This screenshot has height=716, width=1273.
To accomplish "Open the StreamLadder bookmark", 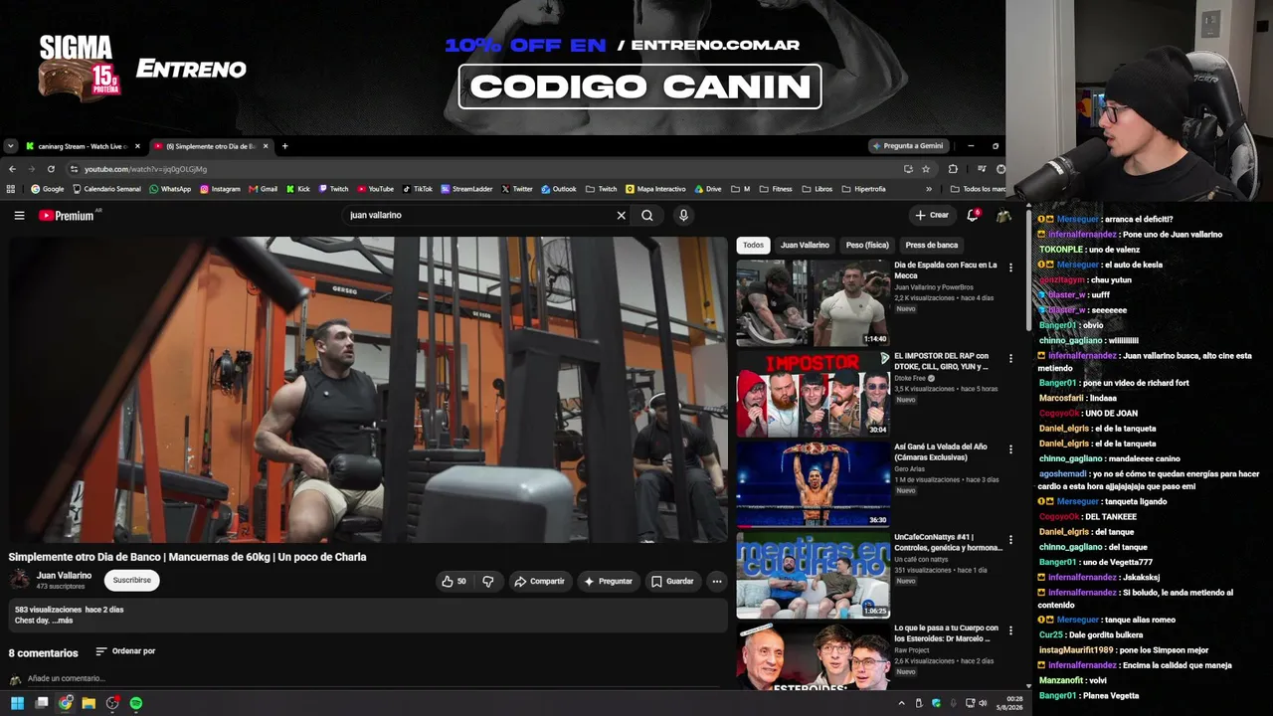I will pos(466,189).
